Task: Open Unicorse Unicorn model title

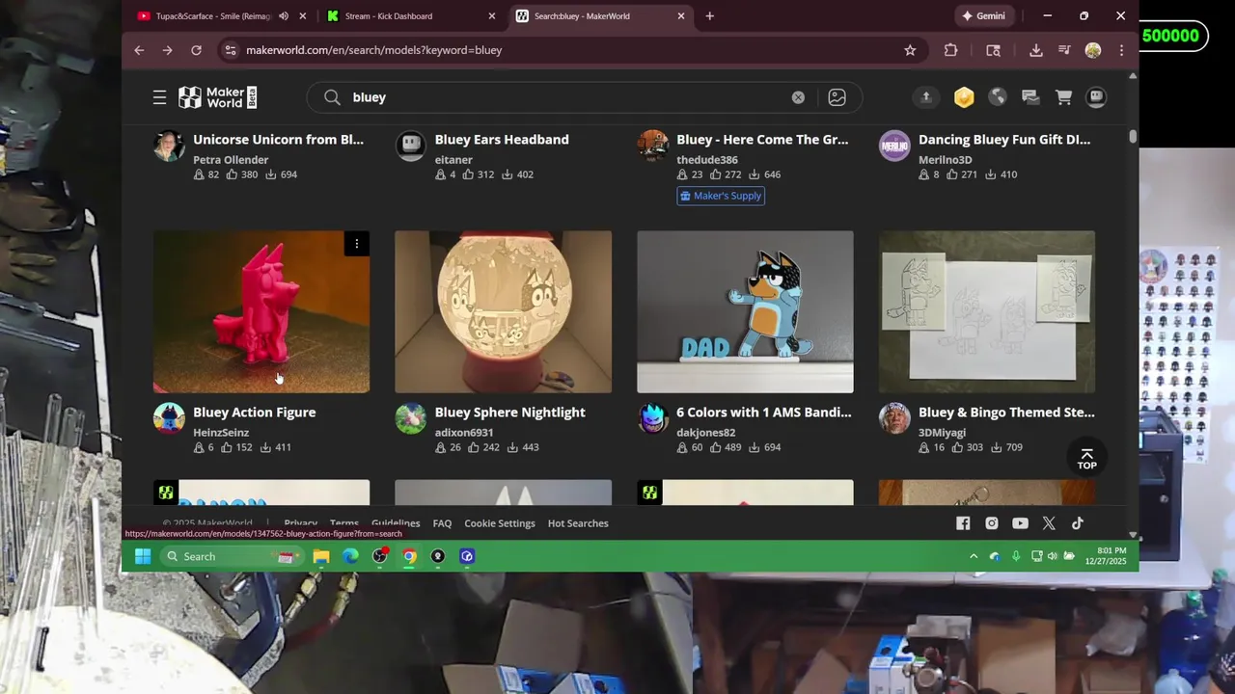Action: (x=278, y=140)
